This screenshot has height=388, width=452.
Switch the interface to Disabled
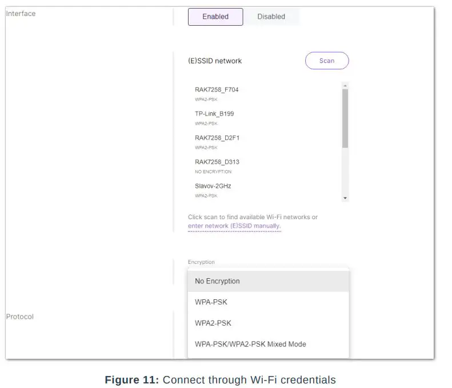[271, 17]
